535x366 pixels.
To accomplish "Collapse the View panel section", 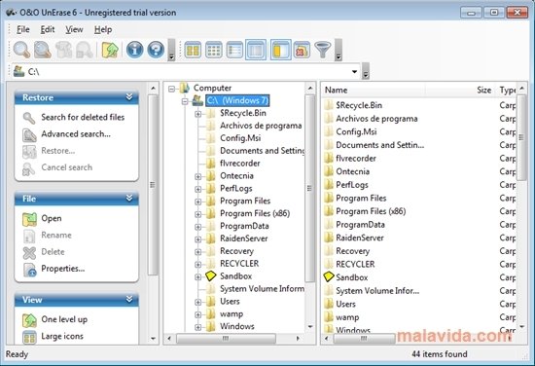I will click(129, 300).
